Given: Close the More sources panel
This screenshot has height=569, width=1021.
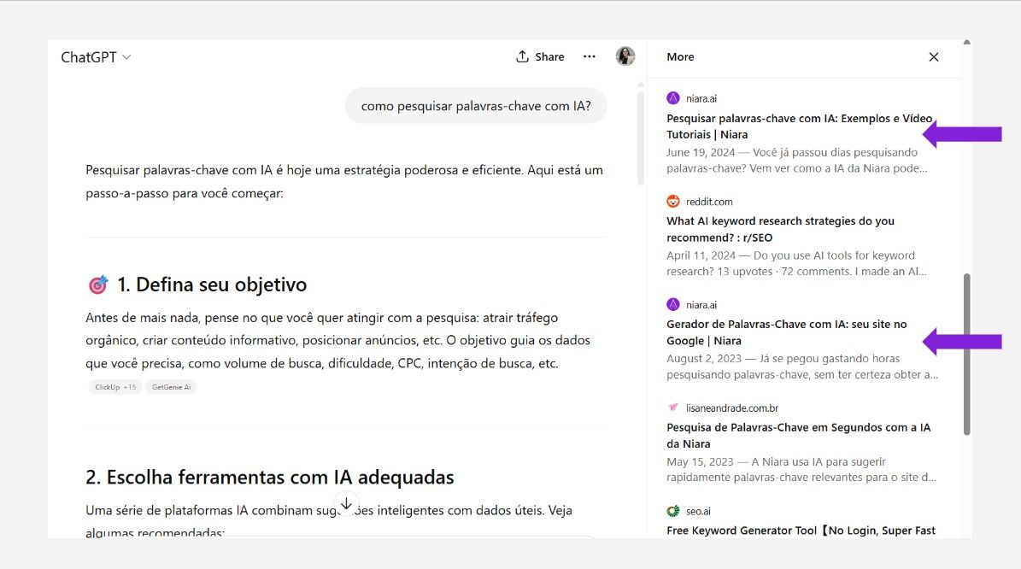Looking at the screenshot, I should coord(934,57).
